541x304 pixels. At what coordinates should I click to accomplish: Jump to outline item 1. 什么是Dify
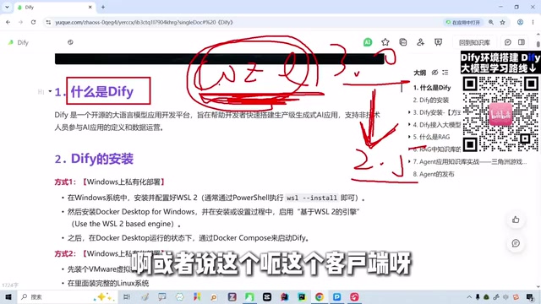(432, 88)
